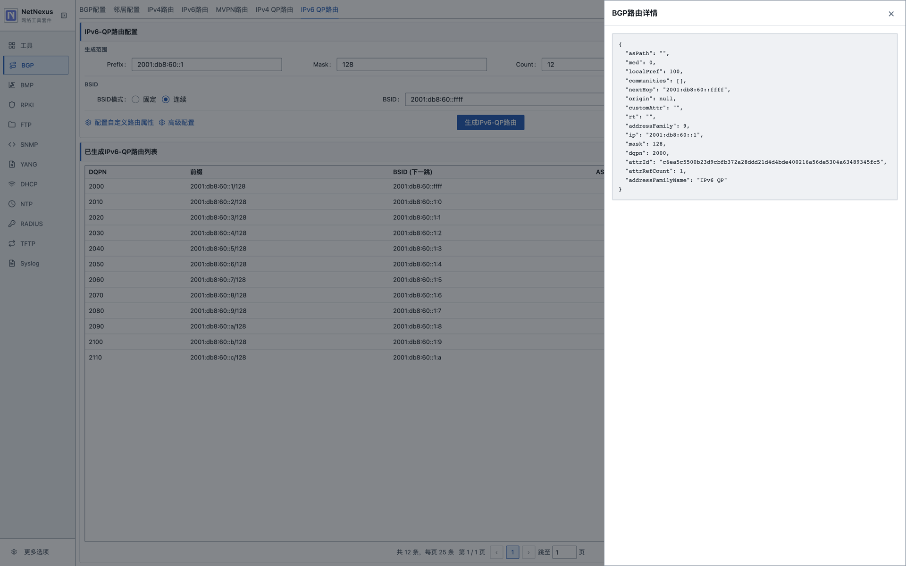Image resolution: width=906 pixels, height=566 pixels.
Task: Select the row with DQPN 2040
Action: [x=344, y=249]
